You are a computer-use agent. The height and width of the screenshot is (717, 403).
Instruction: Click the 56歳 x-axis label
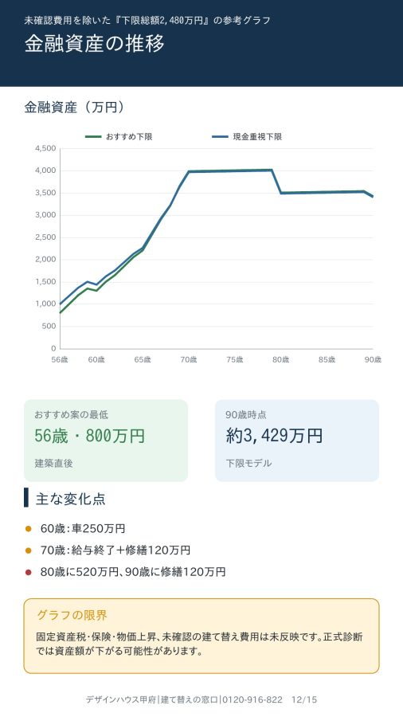(x=60, y=360)
